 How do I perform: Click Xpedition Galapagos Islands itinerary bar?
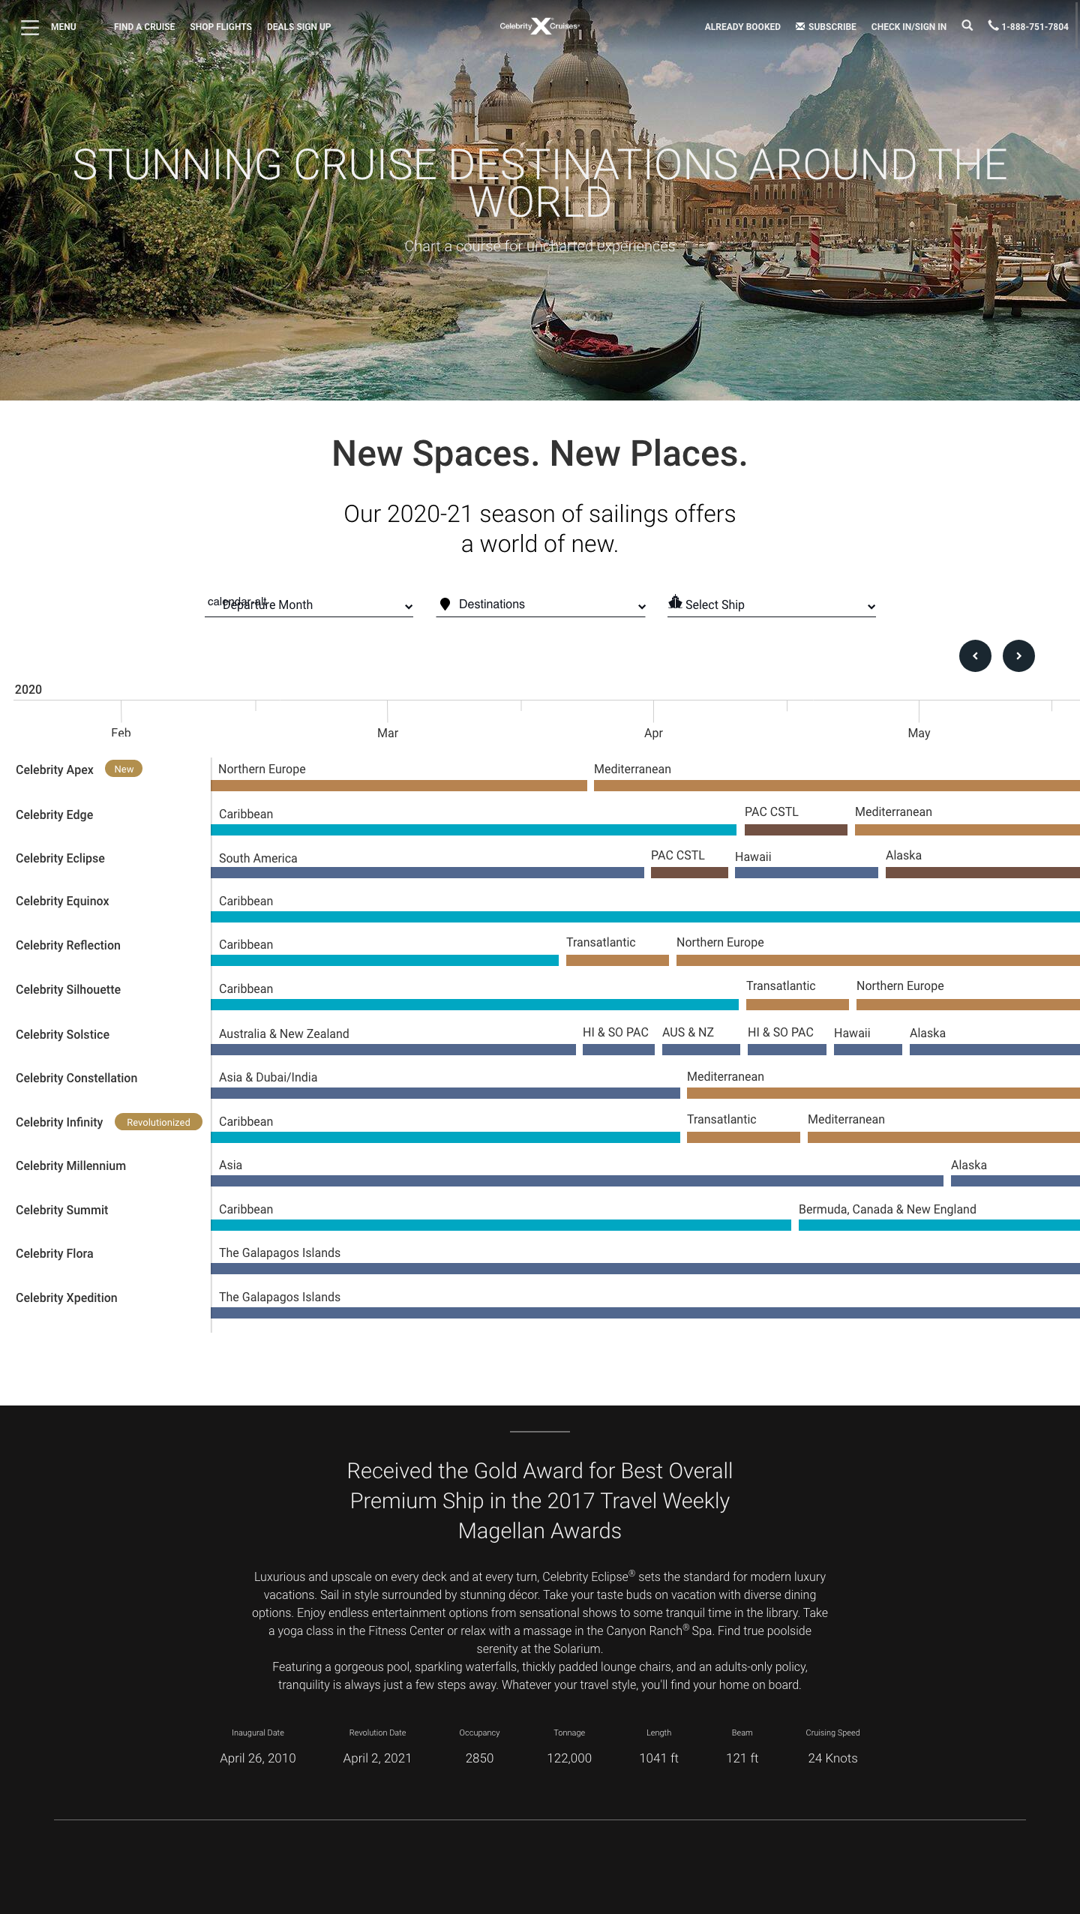645,1313
